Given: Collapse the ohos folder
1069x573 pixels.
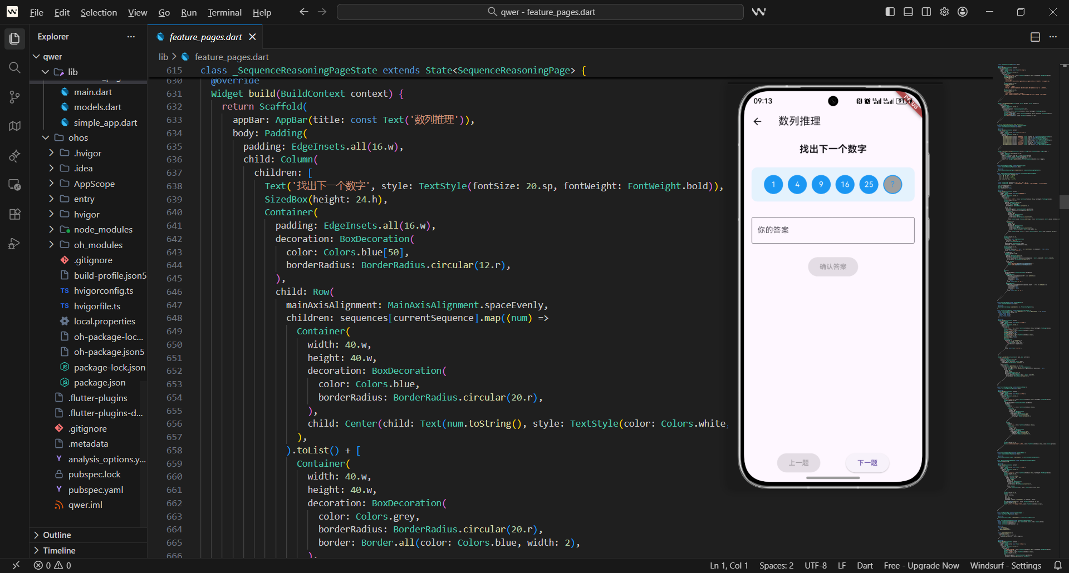Looking at the screenshot, I should [x=46, y=137].
